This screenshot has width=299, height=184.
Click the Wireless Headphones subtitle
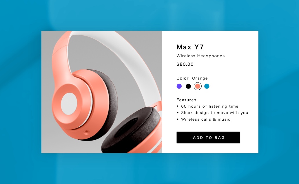click(200, 56)
